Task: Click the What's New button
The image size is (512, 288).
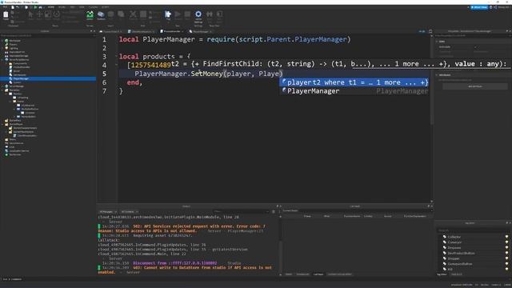Action: coord(479,7)
